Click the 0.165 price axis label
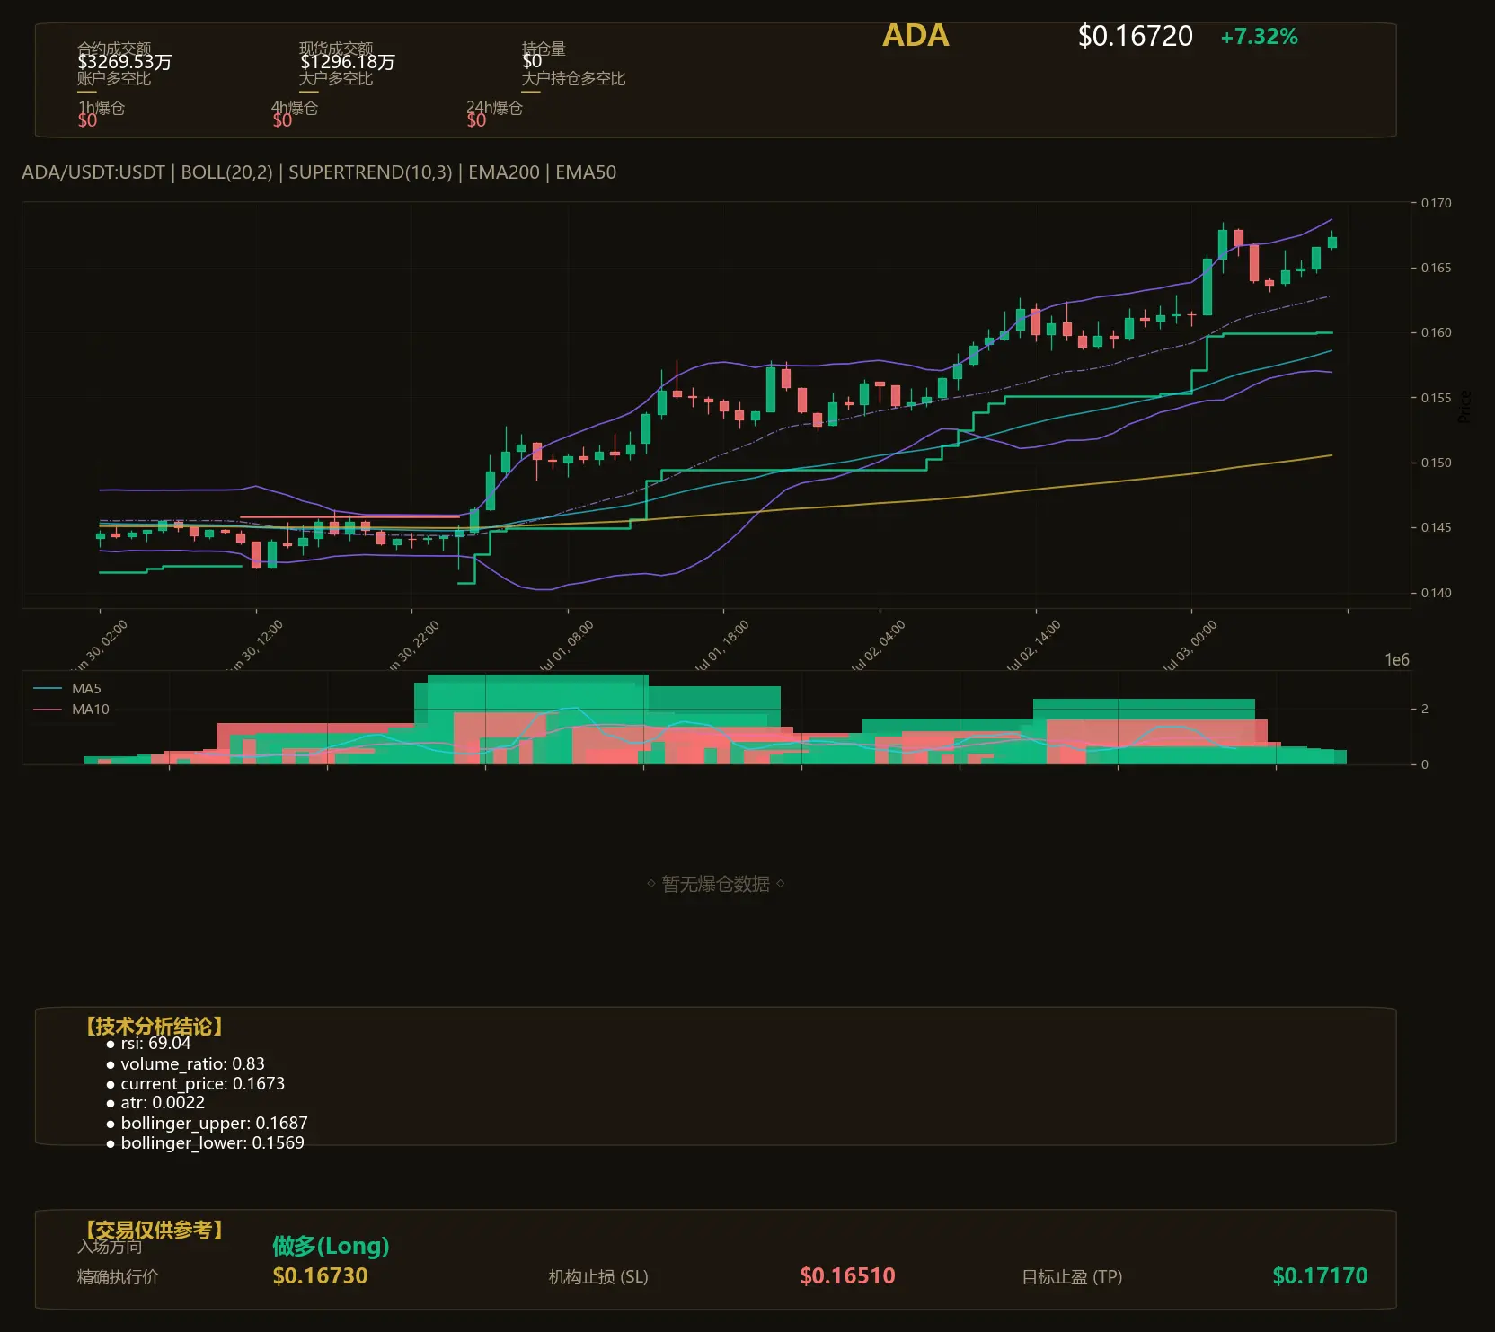This screenshot has height=1332, width=1495. (x=1436, y=268)
